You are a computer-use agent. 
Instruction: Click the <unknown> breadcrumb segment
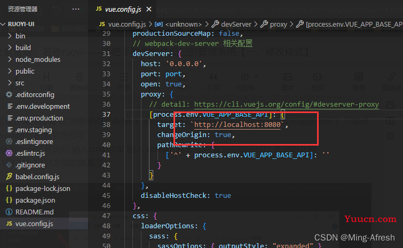coord(184,25)
